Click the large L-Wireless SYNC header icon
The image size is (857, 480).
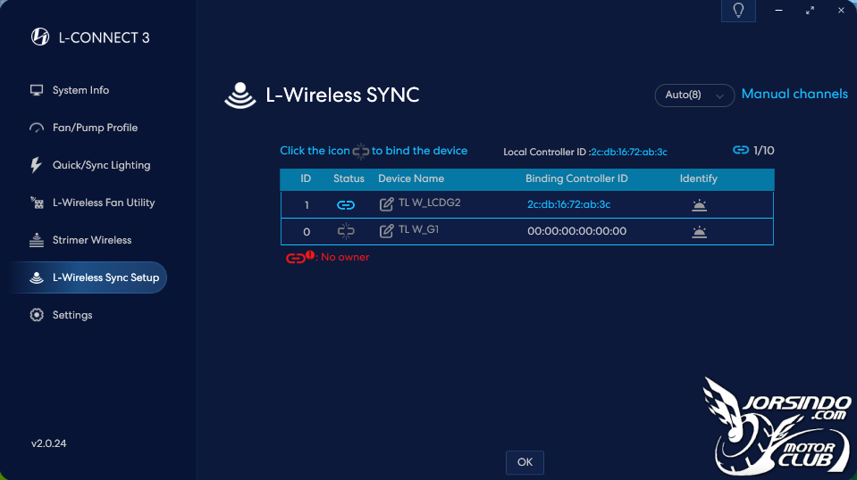(239, 95)
